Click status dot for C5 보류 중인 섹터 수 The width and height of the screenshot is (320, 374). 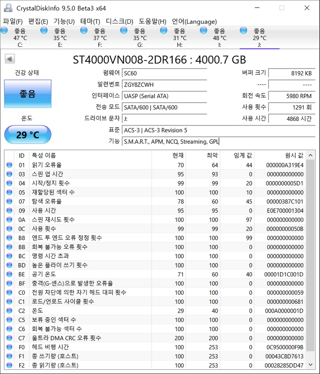(9, 319)
